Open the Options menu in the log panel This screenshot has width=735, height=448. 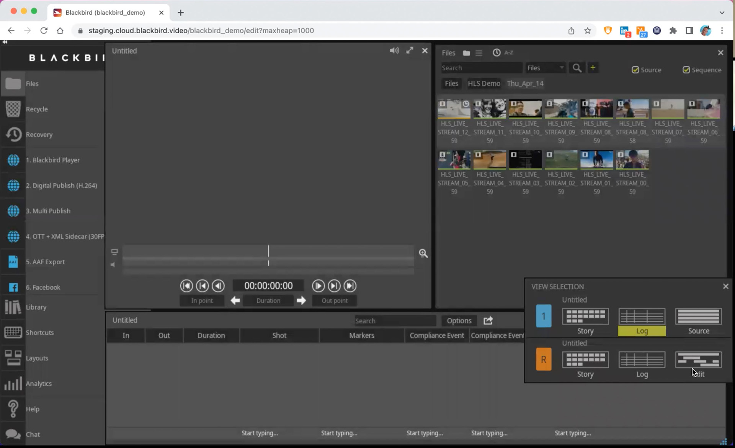tap(459, 321)
